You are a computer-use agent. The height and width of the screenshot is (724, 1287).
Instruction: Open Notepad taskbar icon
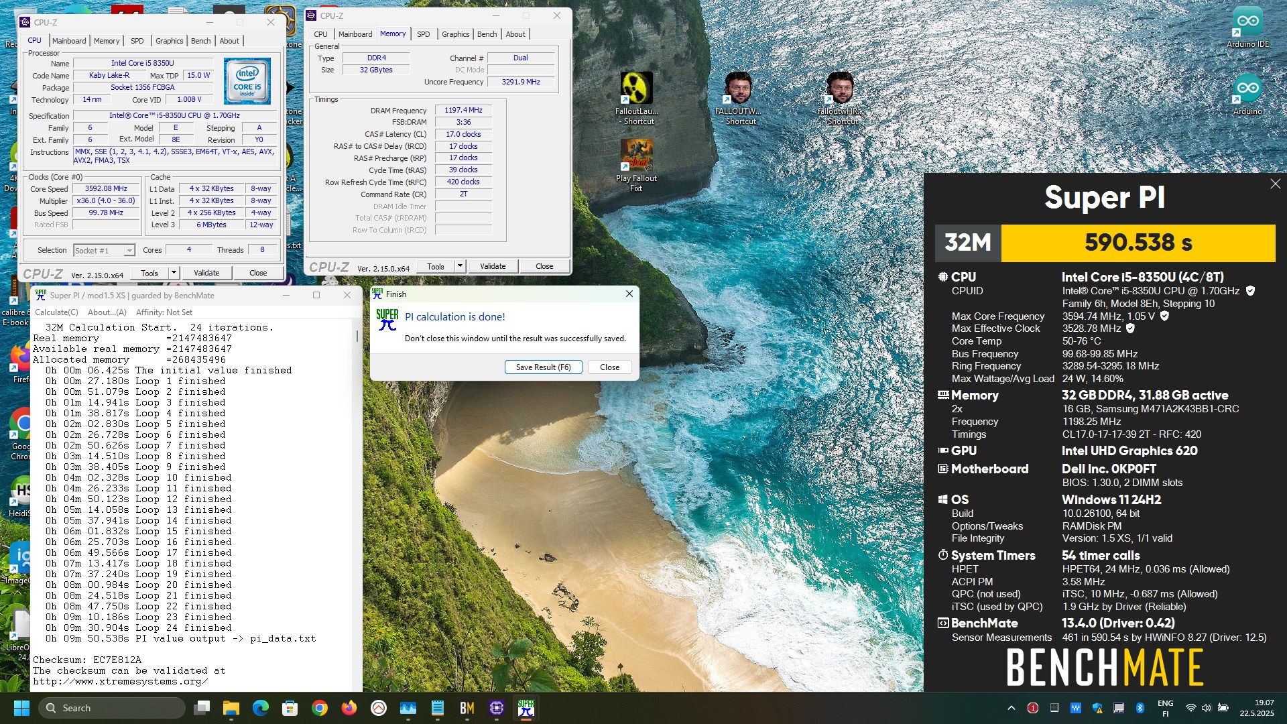click(438, 708)
